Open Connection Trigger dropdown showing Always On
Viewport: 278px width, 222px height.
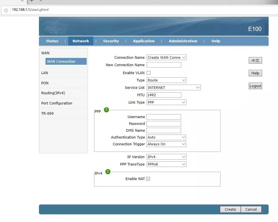(166, 144)
